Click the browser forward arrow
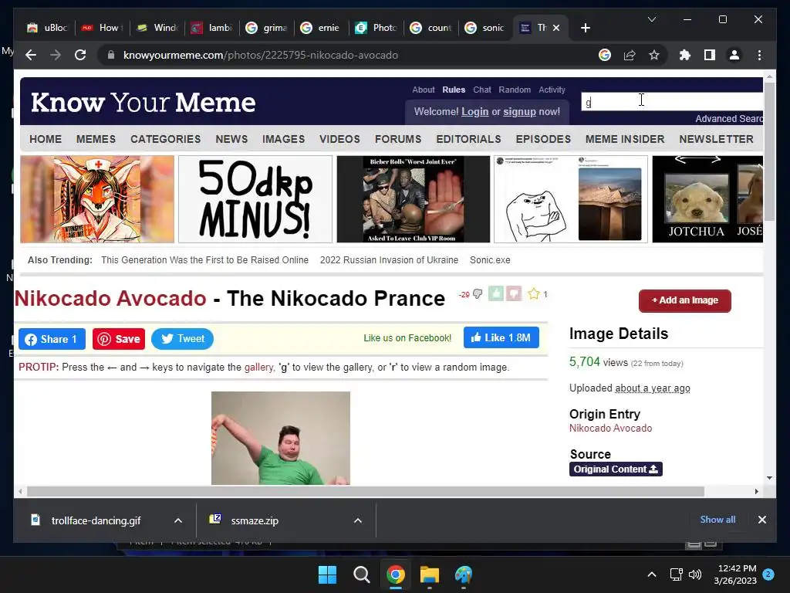The width and height of the screenshot is (790, 593). pos(56,55)
